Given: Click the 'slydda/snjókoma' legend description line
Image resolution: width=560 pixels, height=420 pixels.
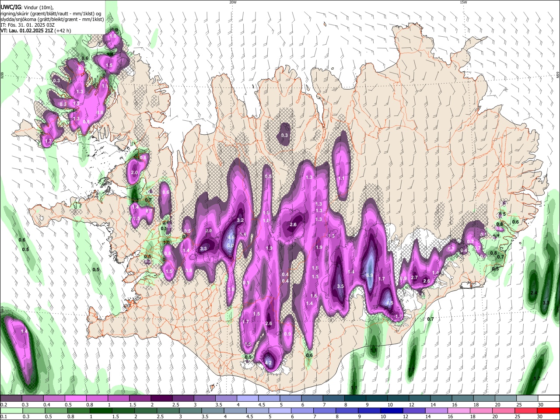Looking at the screenshot, I should 52,19.
